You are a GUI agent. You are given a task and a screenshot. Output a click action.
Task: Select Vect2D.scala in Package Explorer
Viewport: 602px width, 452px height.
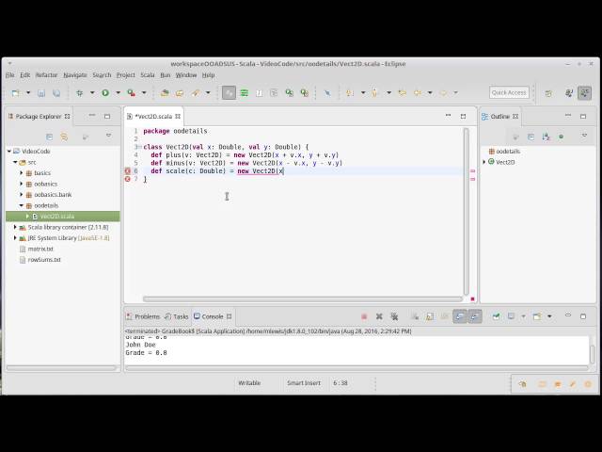56,217
